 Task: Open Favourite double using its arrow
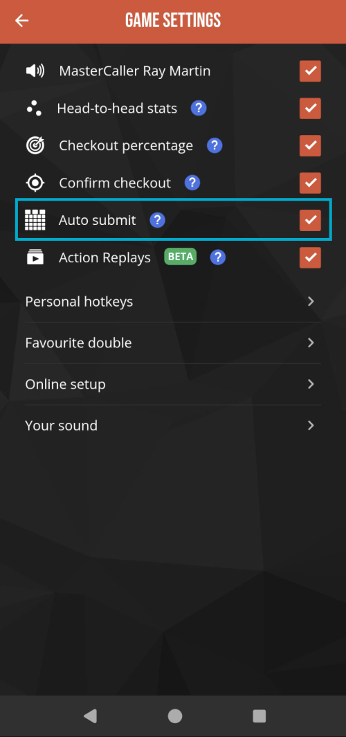pyautogui.click(x=311, y=343)
